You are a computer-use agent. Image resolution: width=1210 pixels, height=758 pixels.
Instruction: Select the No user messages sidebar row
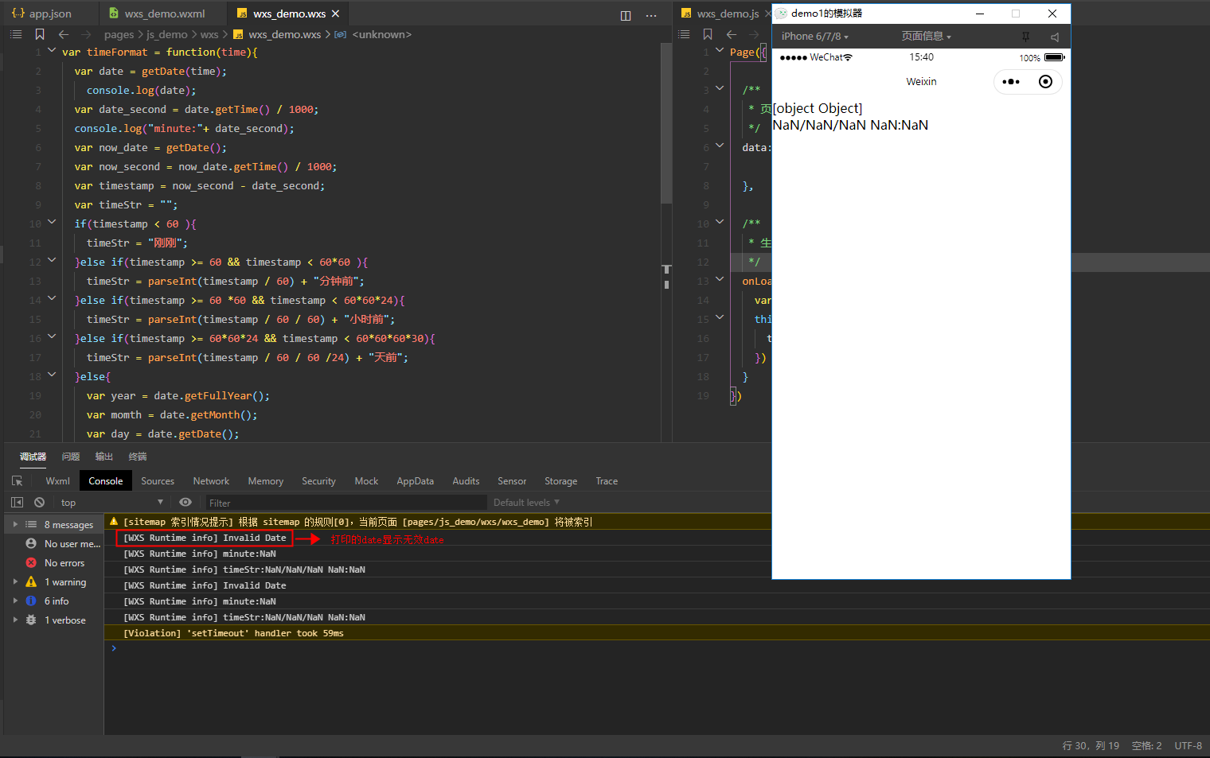pos(54,544)
